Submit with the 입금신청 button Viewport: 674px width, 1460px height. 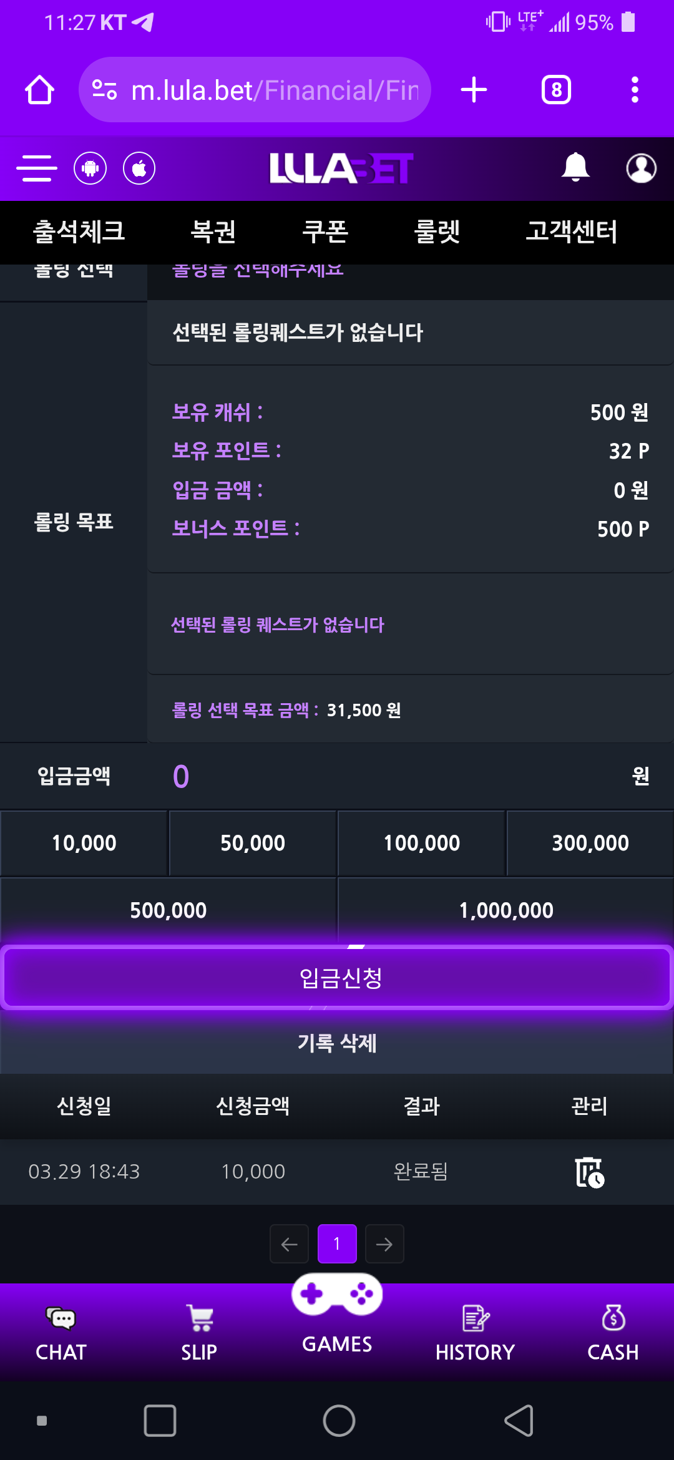tap(337, 978)
